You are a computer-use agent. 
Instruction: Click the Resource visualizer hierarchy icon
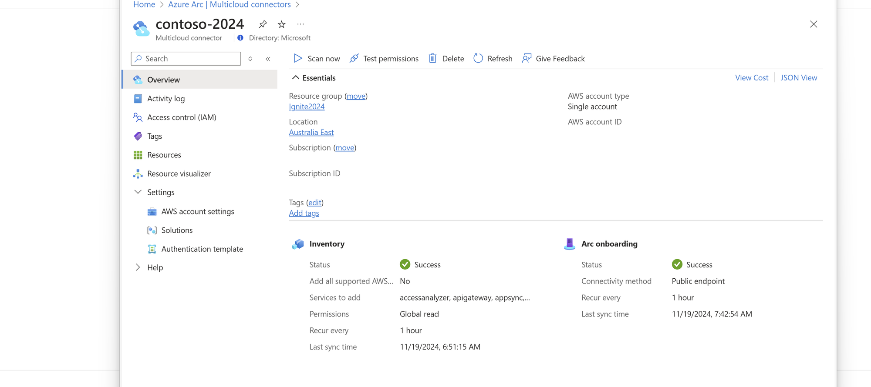pyautogui.click(x=138, y=174)
